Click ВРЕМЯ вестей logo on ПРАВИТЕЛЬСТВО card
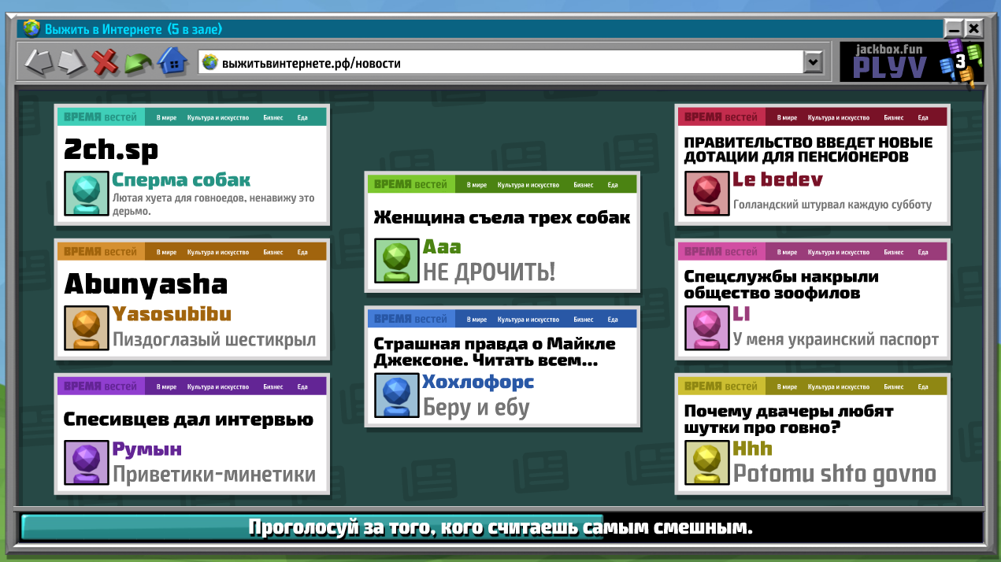The width and height of the screenshot is (1001, 562). coord(721,116)
